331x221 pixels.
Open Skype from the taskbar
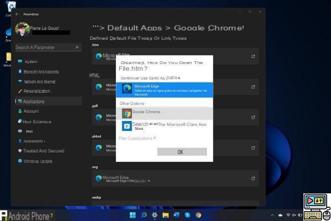(188, 215)
